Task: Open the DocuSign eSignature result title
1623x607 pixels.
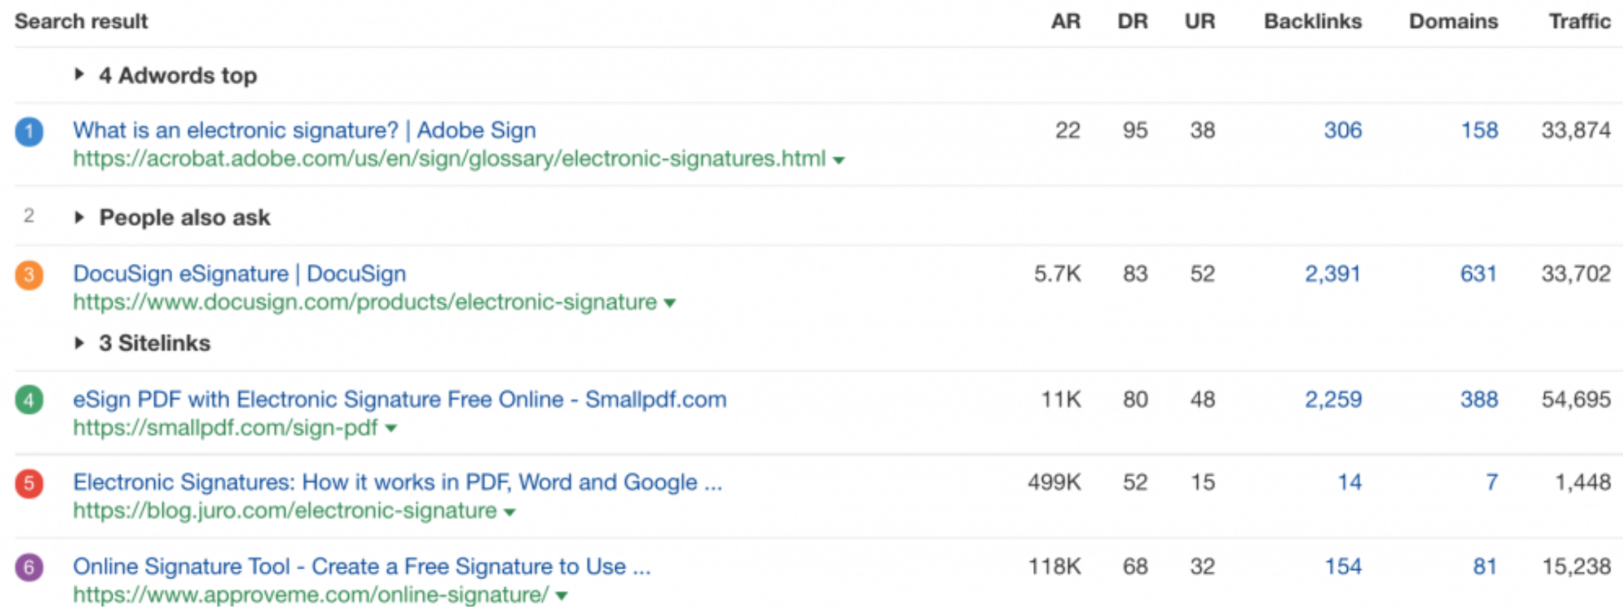Action: (x=239, y=273)
